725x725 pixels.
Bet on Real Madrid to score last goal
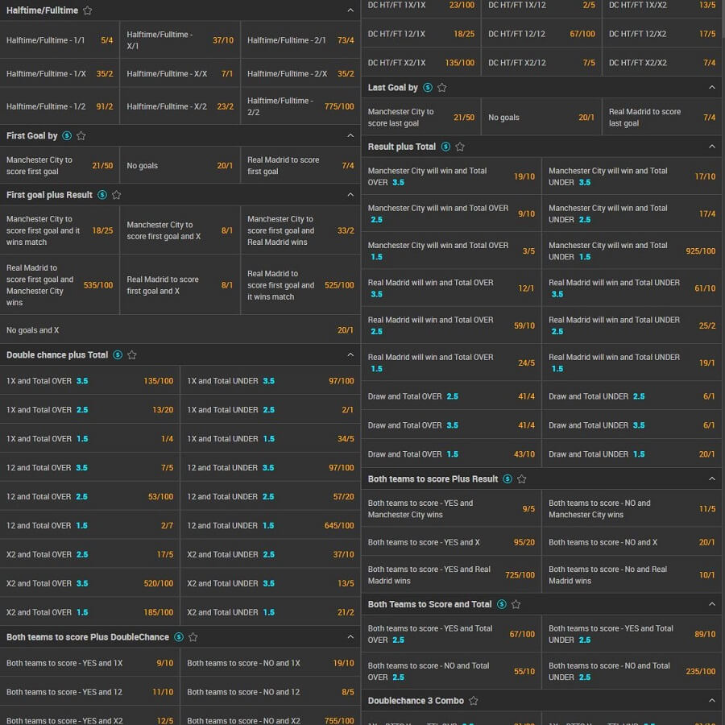click(x=662, y=118)
